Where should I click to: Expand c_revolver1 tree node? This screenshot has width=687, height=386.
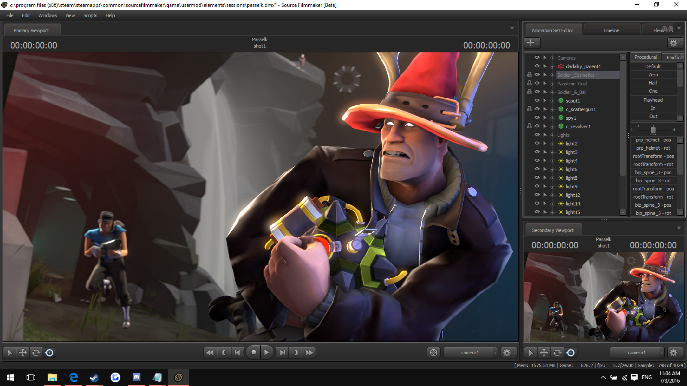point(553,127)
